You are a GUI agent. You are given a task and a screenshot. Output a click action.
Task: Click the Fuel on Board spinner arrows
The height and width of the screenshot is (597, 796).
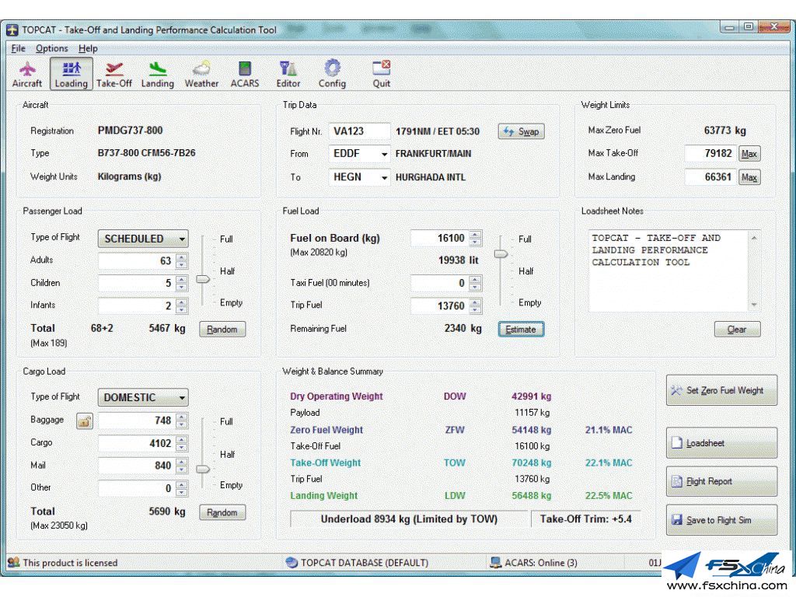point(475,238)
